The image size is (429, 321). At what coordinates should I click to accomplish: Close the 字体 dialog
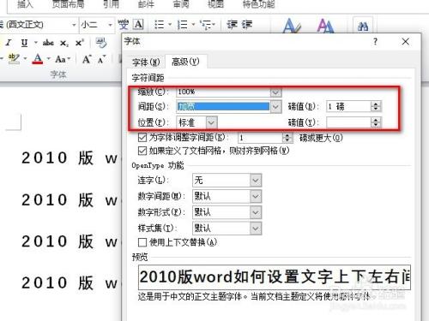click(405, 42)
